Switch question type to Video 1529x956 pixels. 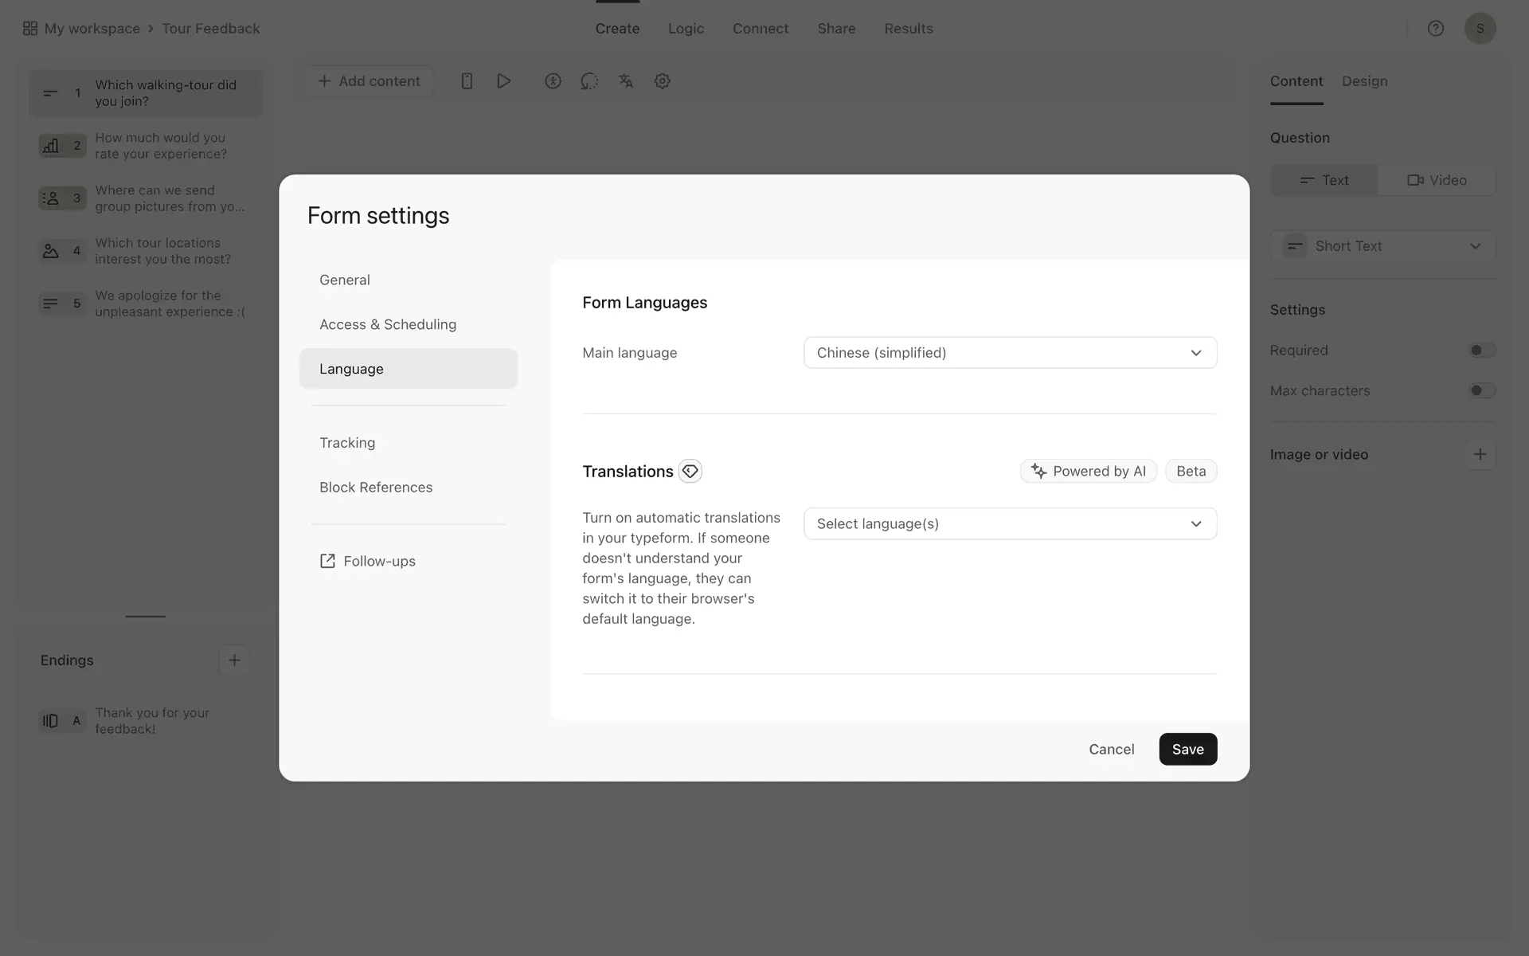1437,180
